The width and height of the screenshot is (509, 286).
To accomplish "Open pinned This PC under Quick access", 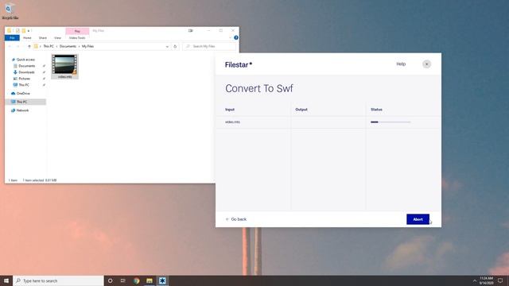I will pos(24,85).
